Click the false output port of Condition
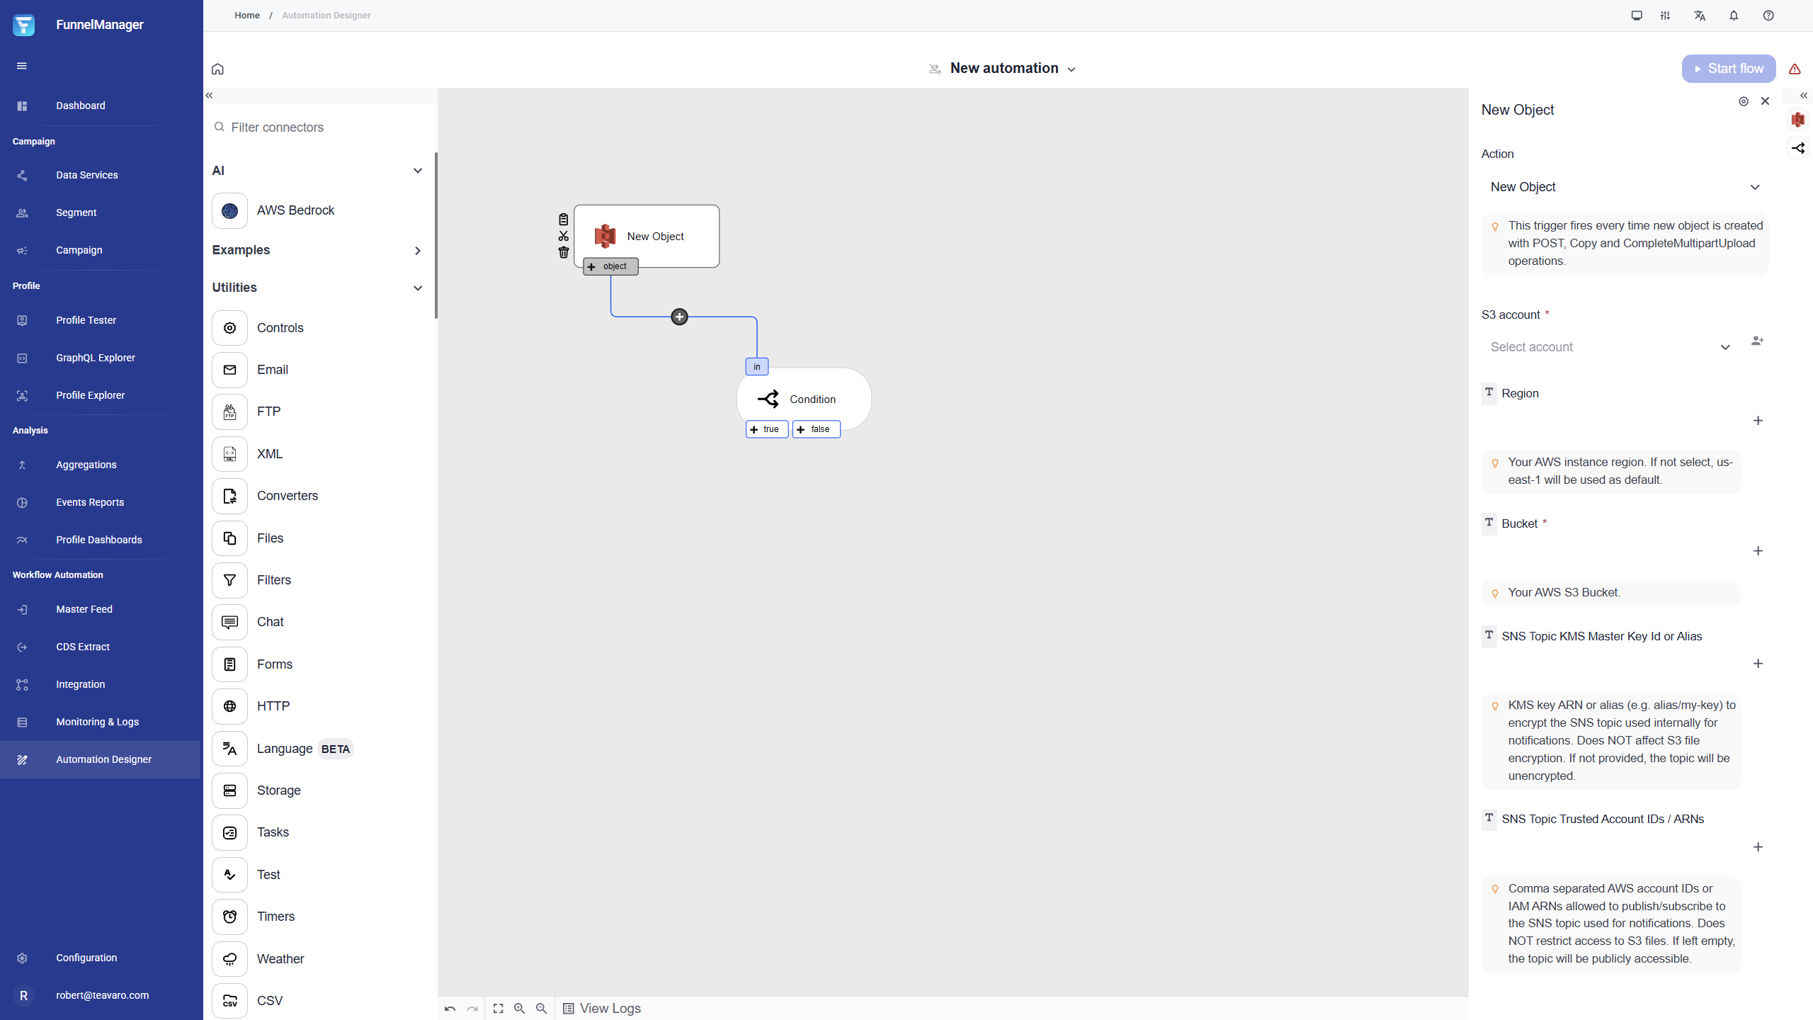 click(816, 429)
